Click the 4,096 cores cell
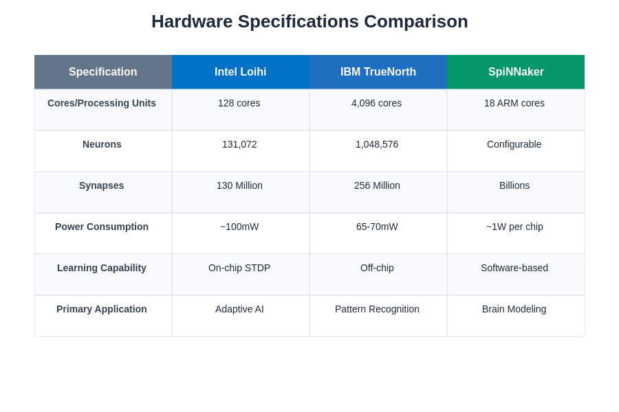 pyautogui.click(x=377, y=103)
